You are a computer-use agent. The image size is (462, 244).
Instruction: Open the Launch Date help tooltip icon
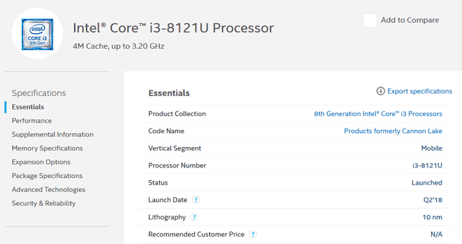[195, 200]
